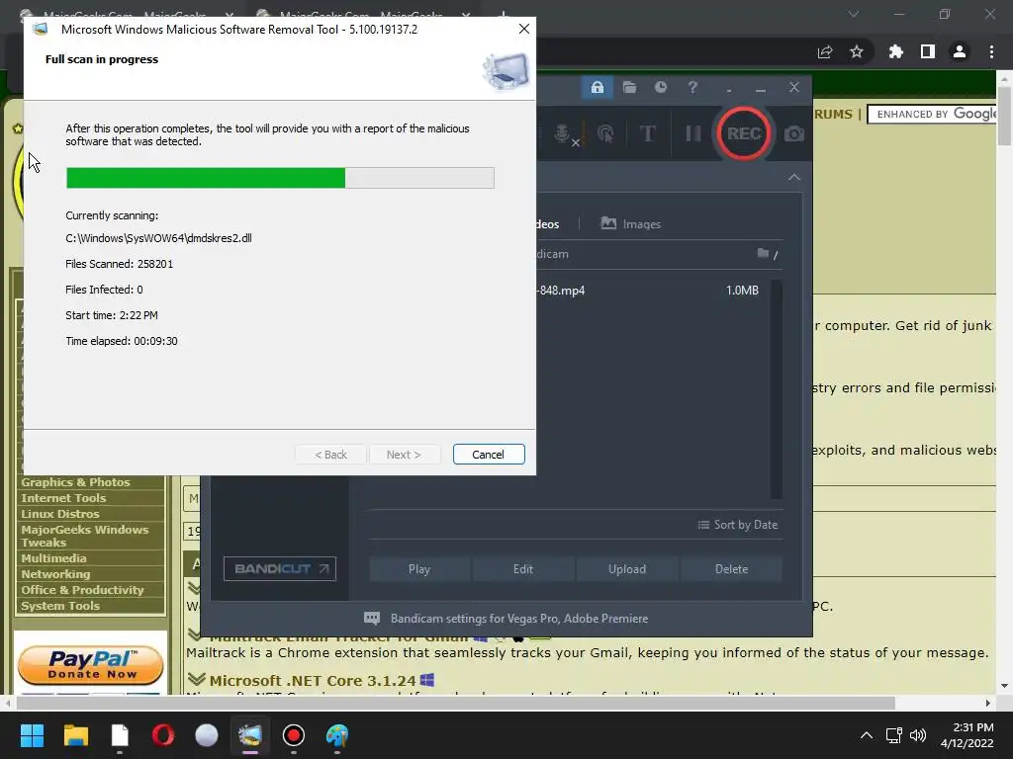Switch to the Images tab in Bandicam
The height and width of the screenshot is (759, 1013).
[x=630, y=224]
